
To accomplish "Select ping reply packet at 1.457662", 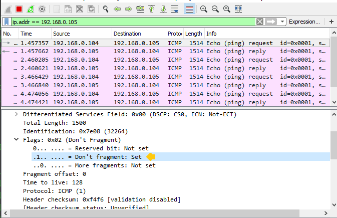I will 165,51.
